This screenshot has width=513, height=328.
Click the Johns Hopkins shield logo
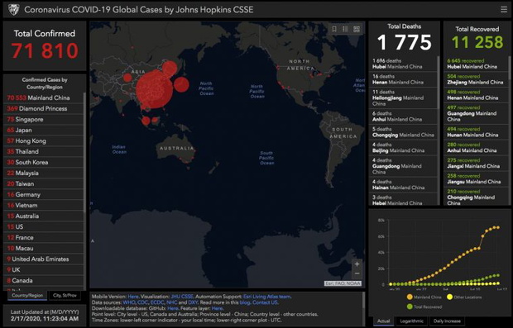click(x=14, y=10)
